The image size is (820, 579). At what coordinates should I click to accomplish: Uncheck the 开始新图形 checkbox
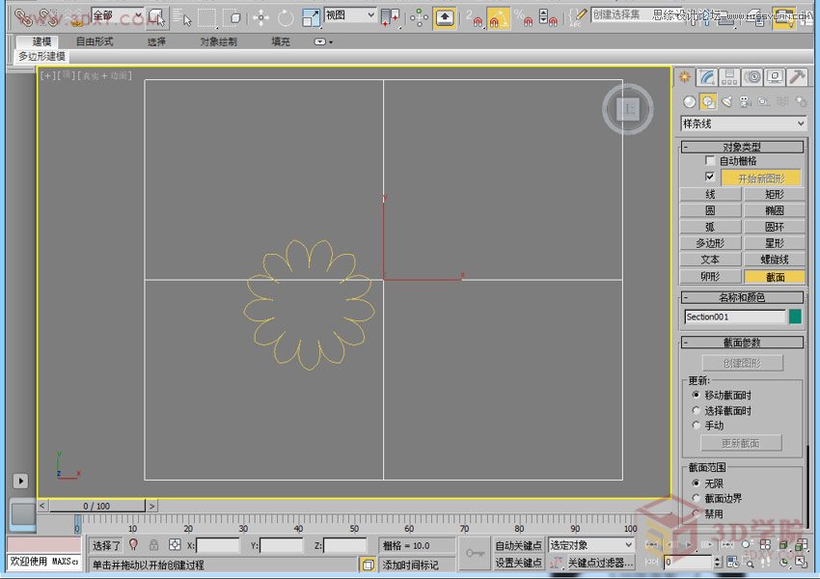pyautogui.click(x=710, y=177)
